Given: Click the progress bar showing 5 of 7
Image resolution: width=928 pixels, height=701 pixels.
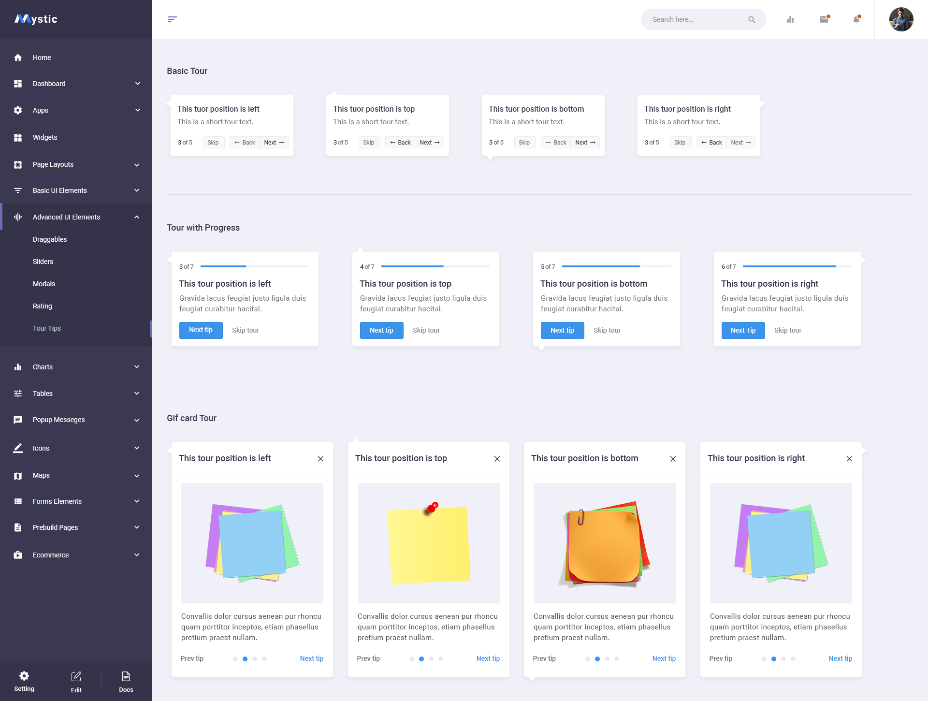Looking at the screenshot, I should click(617, 266).
